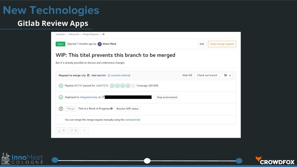Screen dimensions: 297x167
Task: Click the pipeline passed status icon
Action: tap(61, 86)
